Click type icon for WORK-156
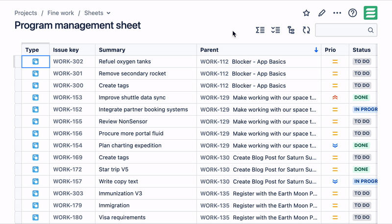This screenshot has width=392, height=224. click(x=35, y=133)
